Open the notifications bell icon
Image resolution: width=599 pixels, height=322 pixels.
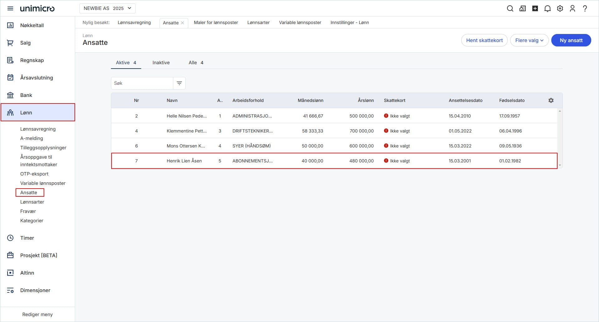(547, 8)
